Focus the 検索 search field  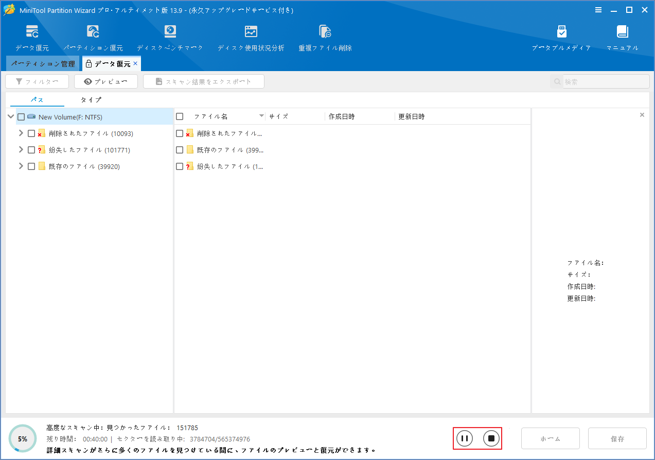click(606, 81)
